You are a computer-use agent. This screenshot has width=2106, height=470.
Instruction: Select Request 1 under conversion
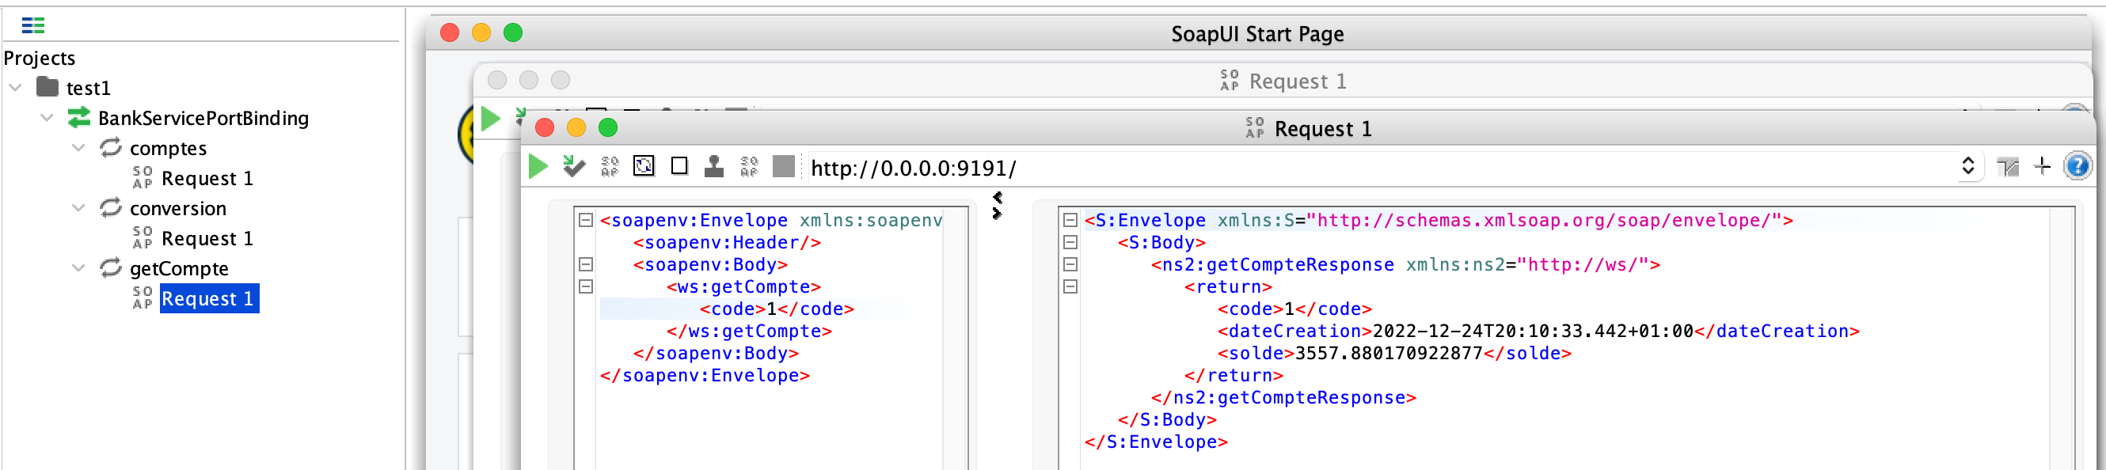[x=207, y=239]
